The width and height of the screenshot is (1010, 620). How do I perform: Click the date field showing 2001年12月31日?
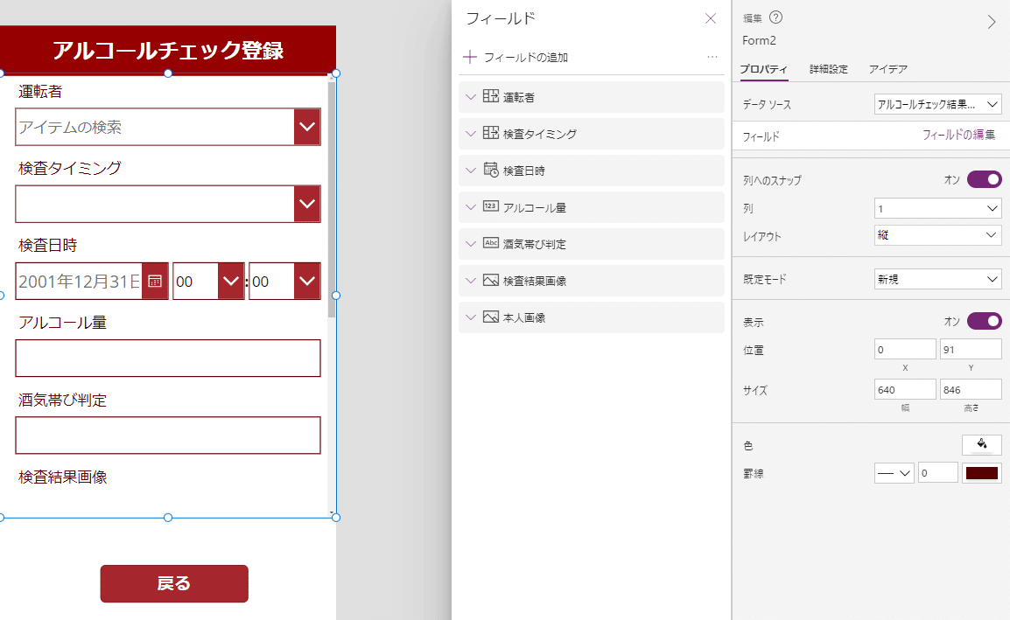79,282
